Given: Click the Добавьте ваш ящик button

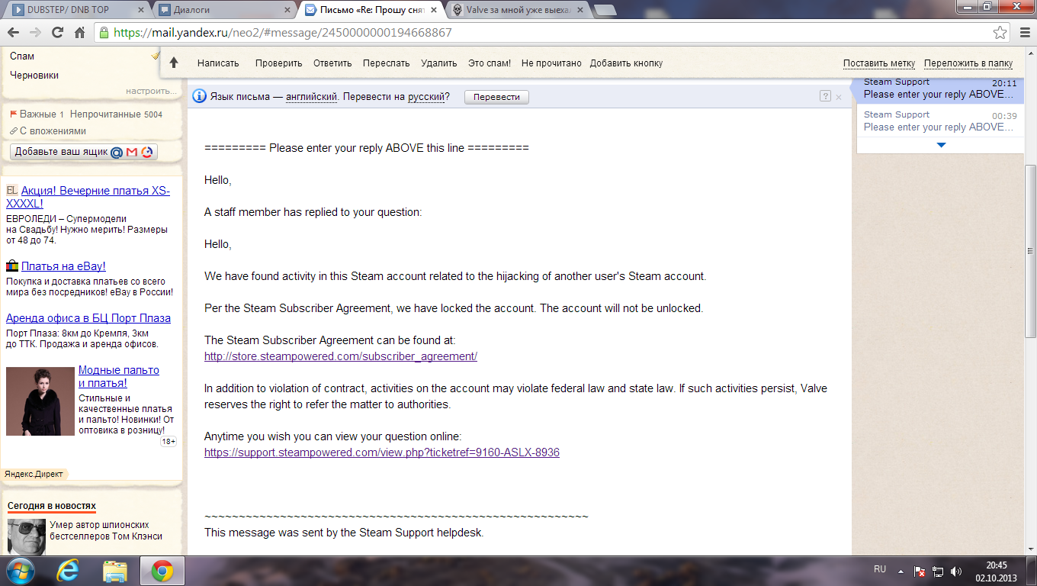Looking at the screenshot, I should (84, 152).
